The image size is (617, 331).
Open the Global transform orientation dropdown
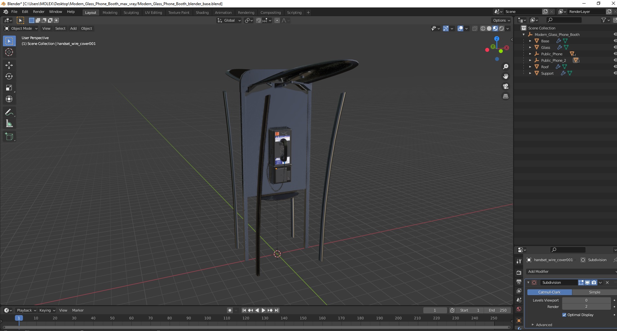click(229, 20)
